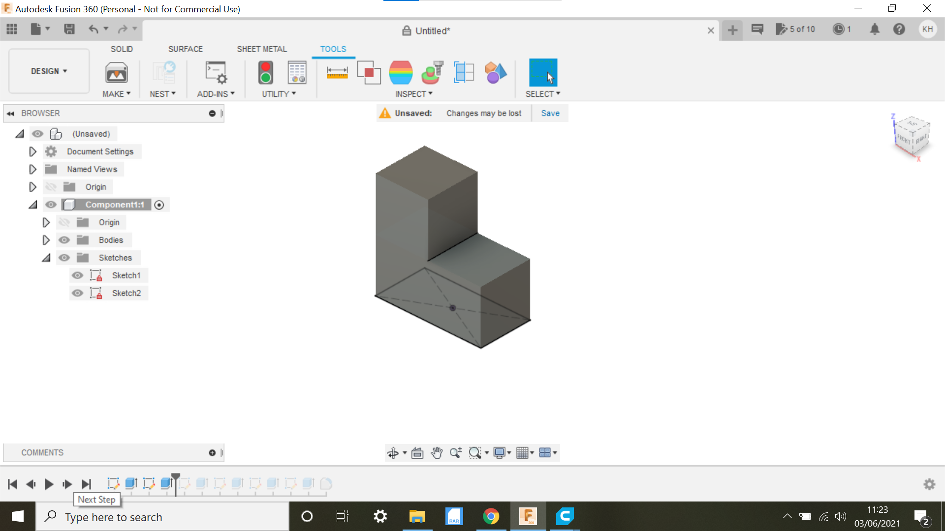Image resolution: width=945 pixels, height=531 pixels.
Task: Select the Measure tool in Inspect panel
Action: pos(338,72)
